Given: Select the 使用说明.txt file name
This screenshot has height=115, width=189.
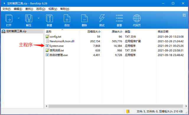Looking at the screenshot, I should click(57, 51).
